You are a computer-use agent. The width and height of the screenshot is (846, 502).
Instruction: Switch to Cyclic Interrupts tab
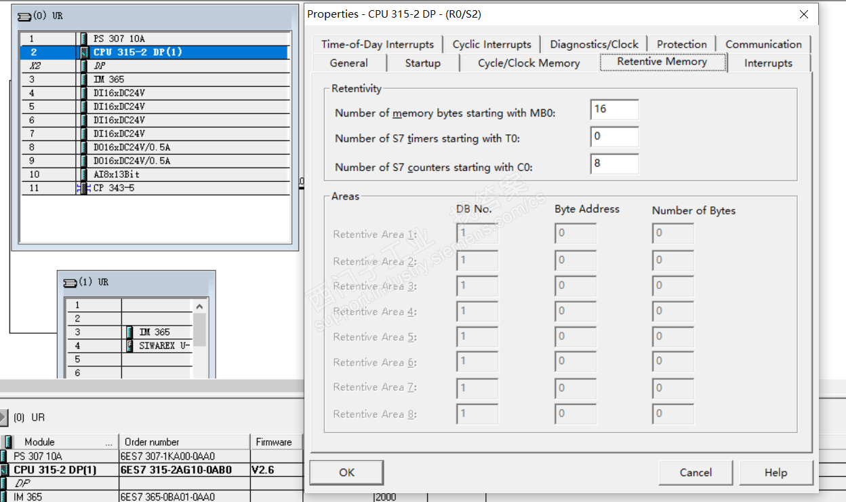point(492,44)
